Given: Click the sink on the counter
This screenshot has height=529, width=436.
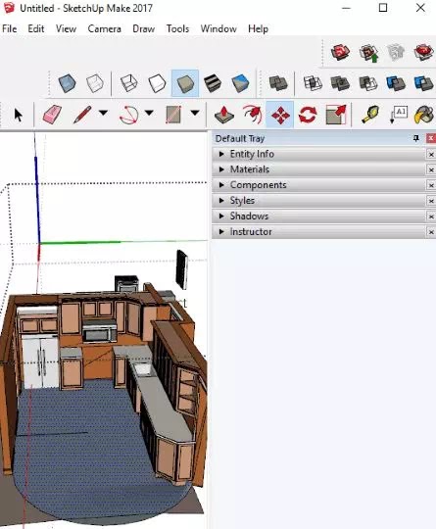Looking at the screenshot, I should (143, 369).
